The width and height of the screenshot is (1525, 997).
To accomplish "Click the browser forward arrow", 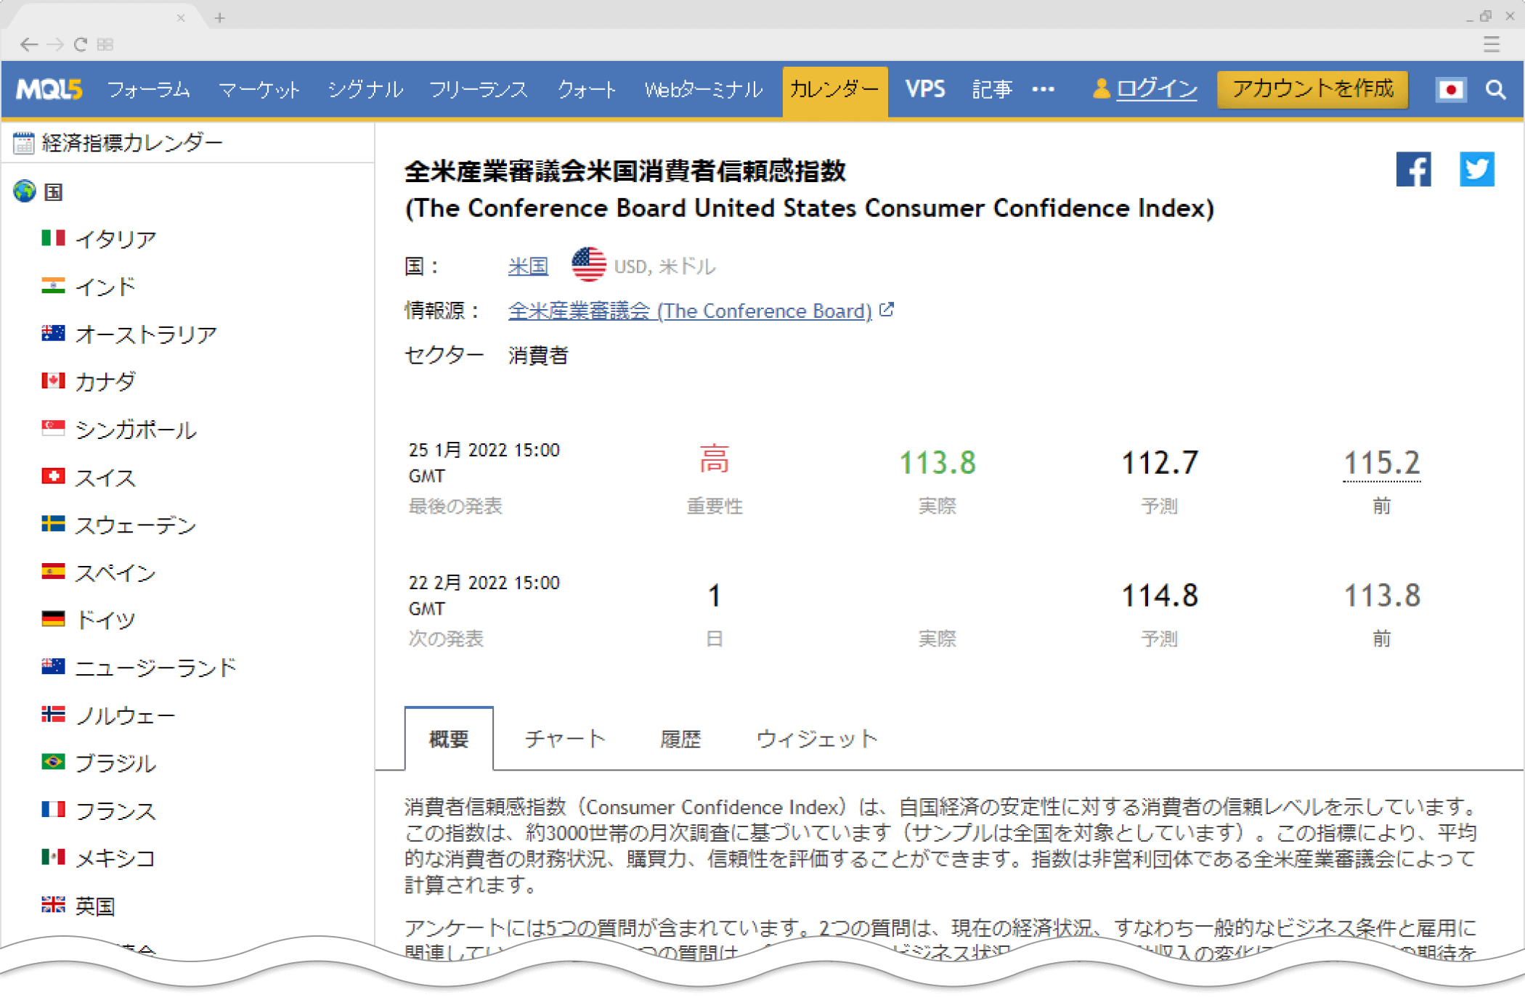I will (55, 44).
